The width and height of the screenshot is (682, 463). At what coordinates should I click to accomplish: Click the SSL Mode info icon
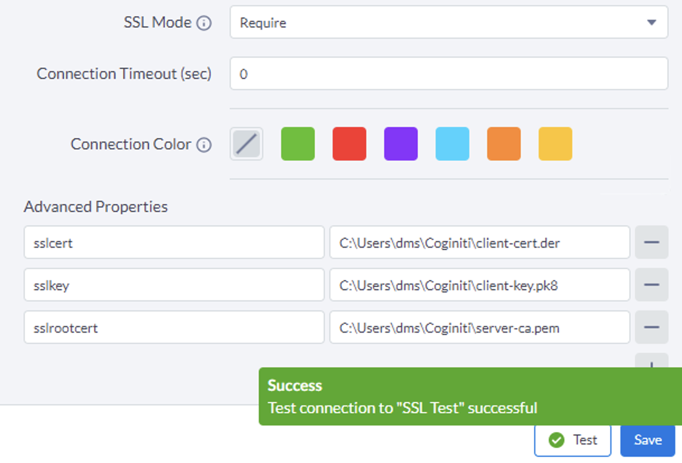point(204,23)
